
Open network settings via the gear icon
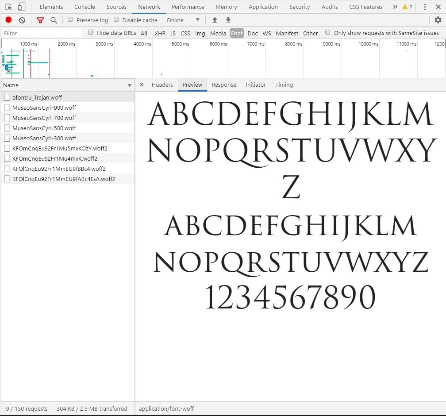coord(438,20)
